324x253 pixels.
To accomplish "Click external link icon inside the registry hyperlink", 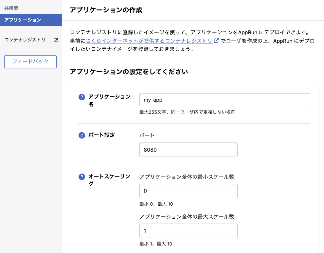I will pyautogui.click(x=216, y=40).
